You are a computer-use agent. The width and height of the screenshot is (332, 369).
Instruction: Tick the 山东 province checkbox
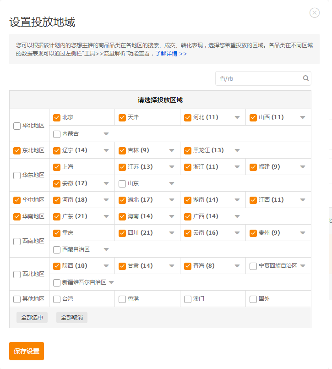[122, 183]
